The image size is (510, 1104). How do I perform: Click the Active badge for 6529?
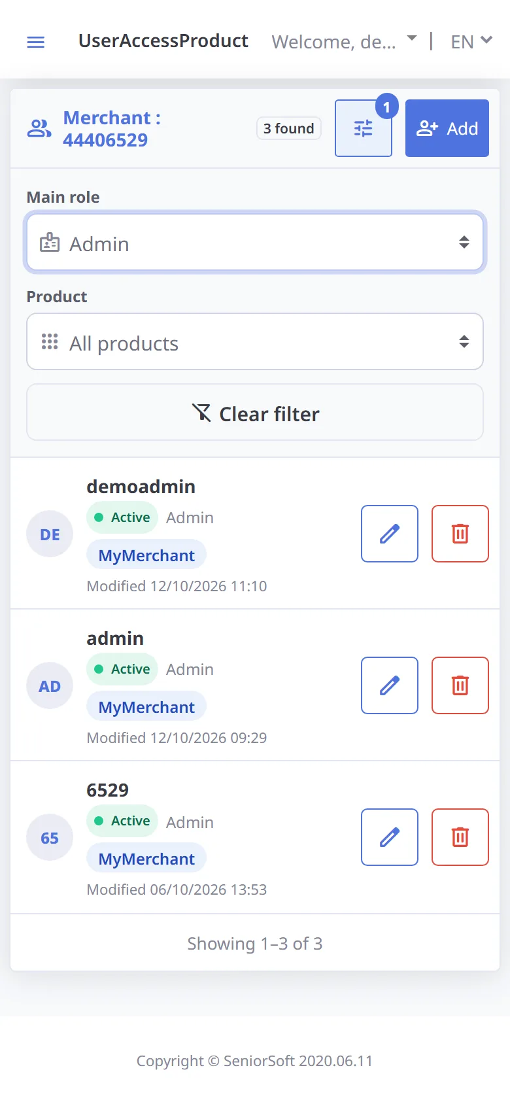click(122, 821)
